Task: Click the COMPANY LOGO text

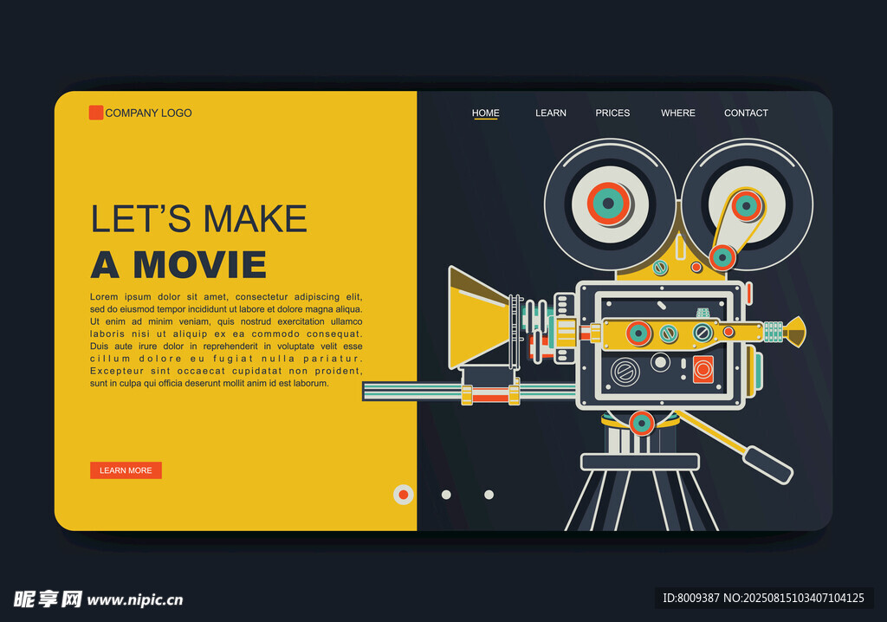Action: pyautogui.click(x=148, y=113)
